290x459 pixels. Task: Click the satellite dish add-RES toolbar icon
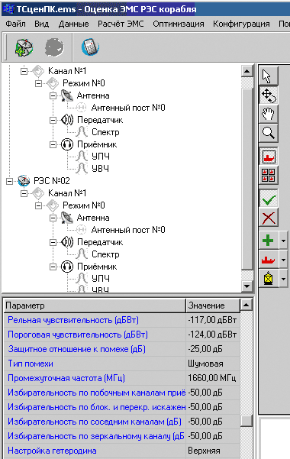[24, 47]
